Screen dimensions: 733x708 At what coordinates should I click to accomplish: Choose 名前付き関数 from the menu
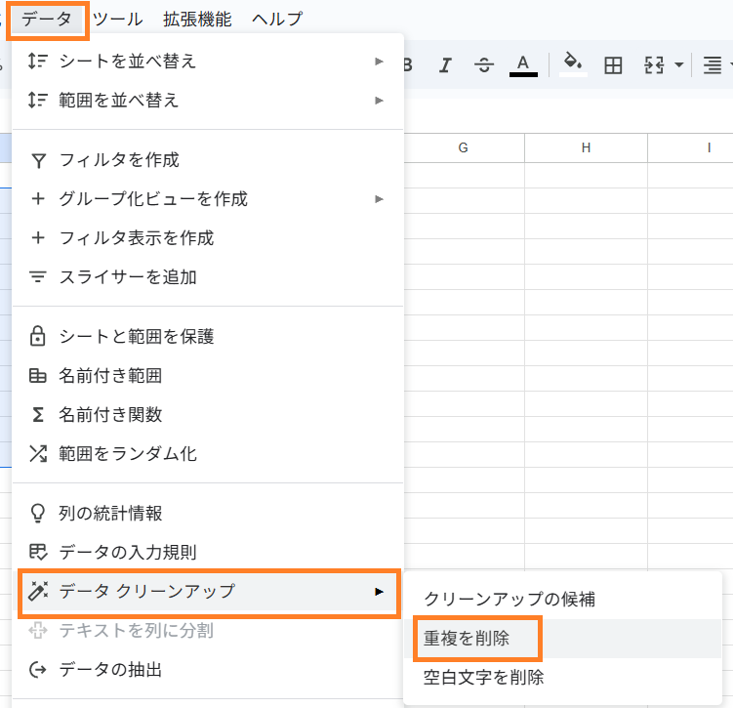(x=208, y=414)
